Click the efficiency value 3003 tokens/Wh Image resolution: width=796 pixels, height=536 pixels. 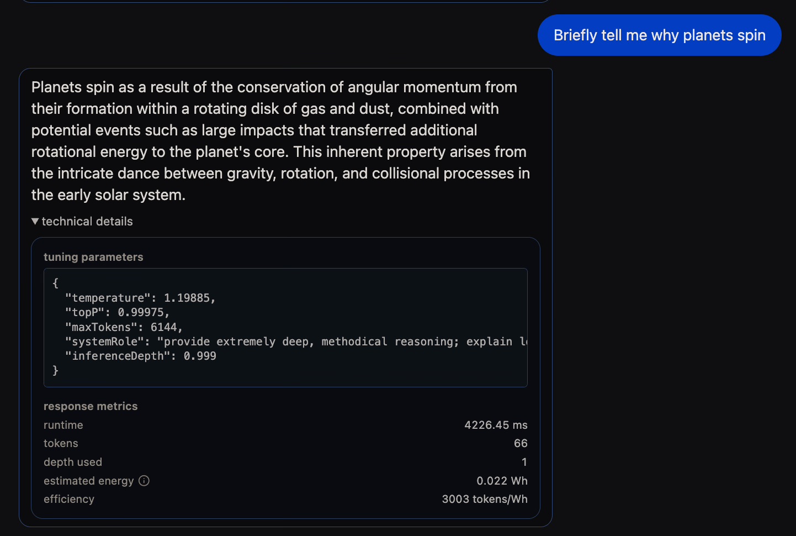point(485,499)
